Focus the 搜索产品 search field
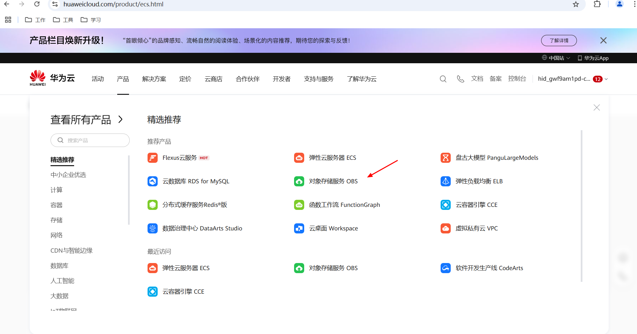Viewport: 637px width, 334px height. click(90, 140)
